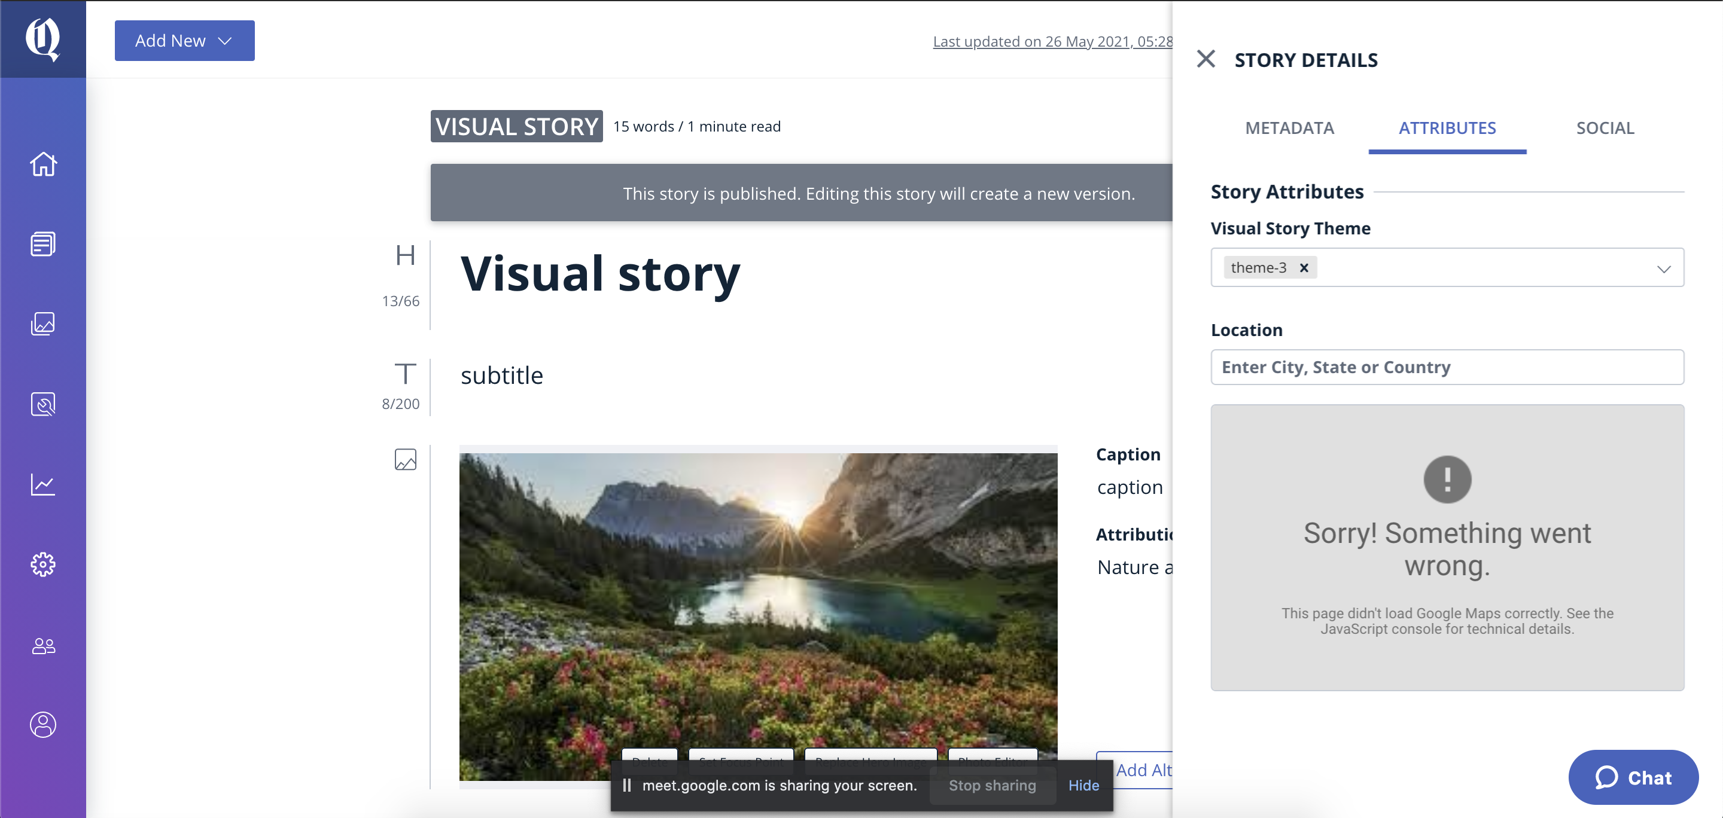This screenshot has width=1723, height=818.
Task: Select the Stories list icon in sidebar
Action: click(42, 243)
